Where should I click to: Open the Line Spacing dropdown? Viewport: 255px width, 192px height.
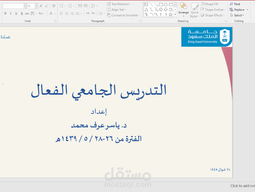[94, 6]
